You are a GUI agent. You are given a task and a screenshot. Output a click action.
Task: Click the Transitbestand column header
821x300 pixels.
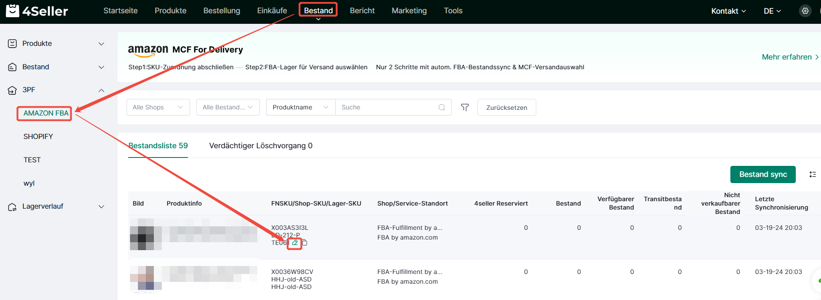[x=662, y=203]
